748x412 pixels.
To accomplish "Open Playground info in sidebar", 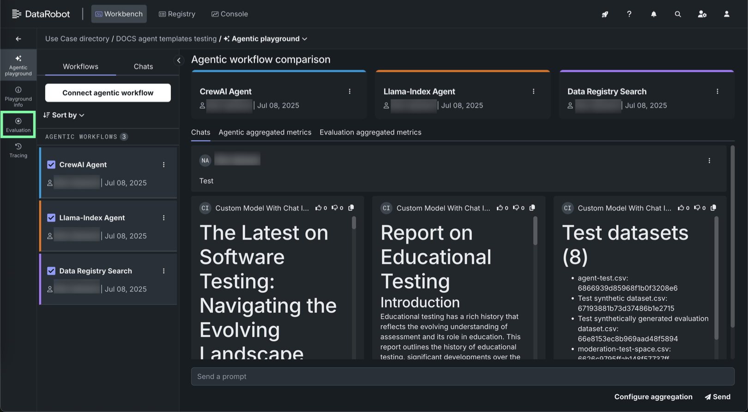I will tap(18, 96).
